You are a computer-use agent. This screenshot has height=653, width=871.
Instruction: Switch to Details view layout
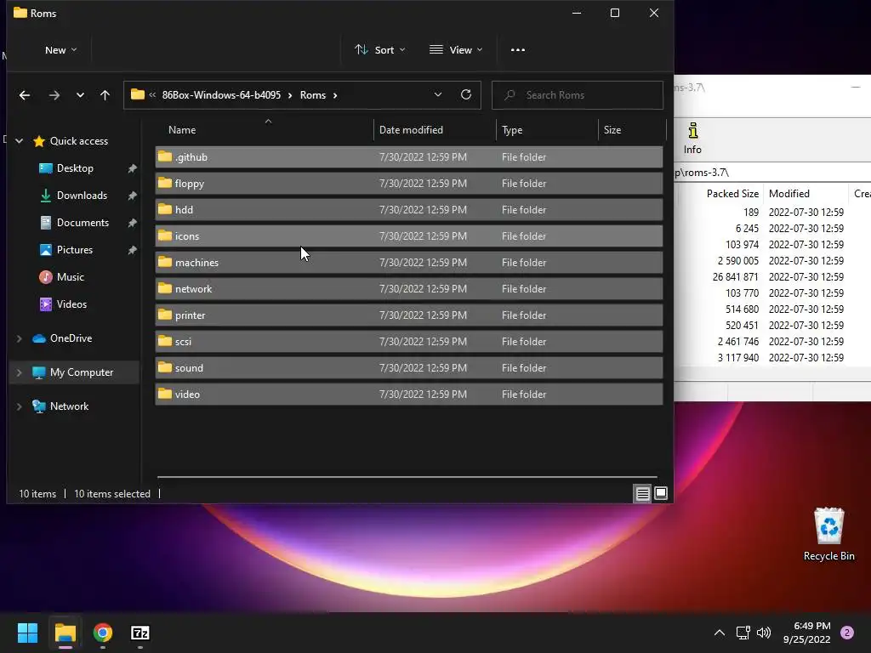tap(643, 493)
